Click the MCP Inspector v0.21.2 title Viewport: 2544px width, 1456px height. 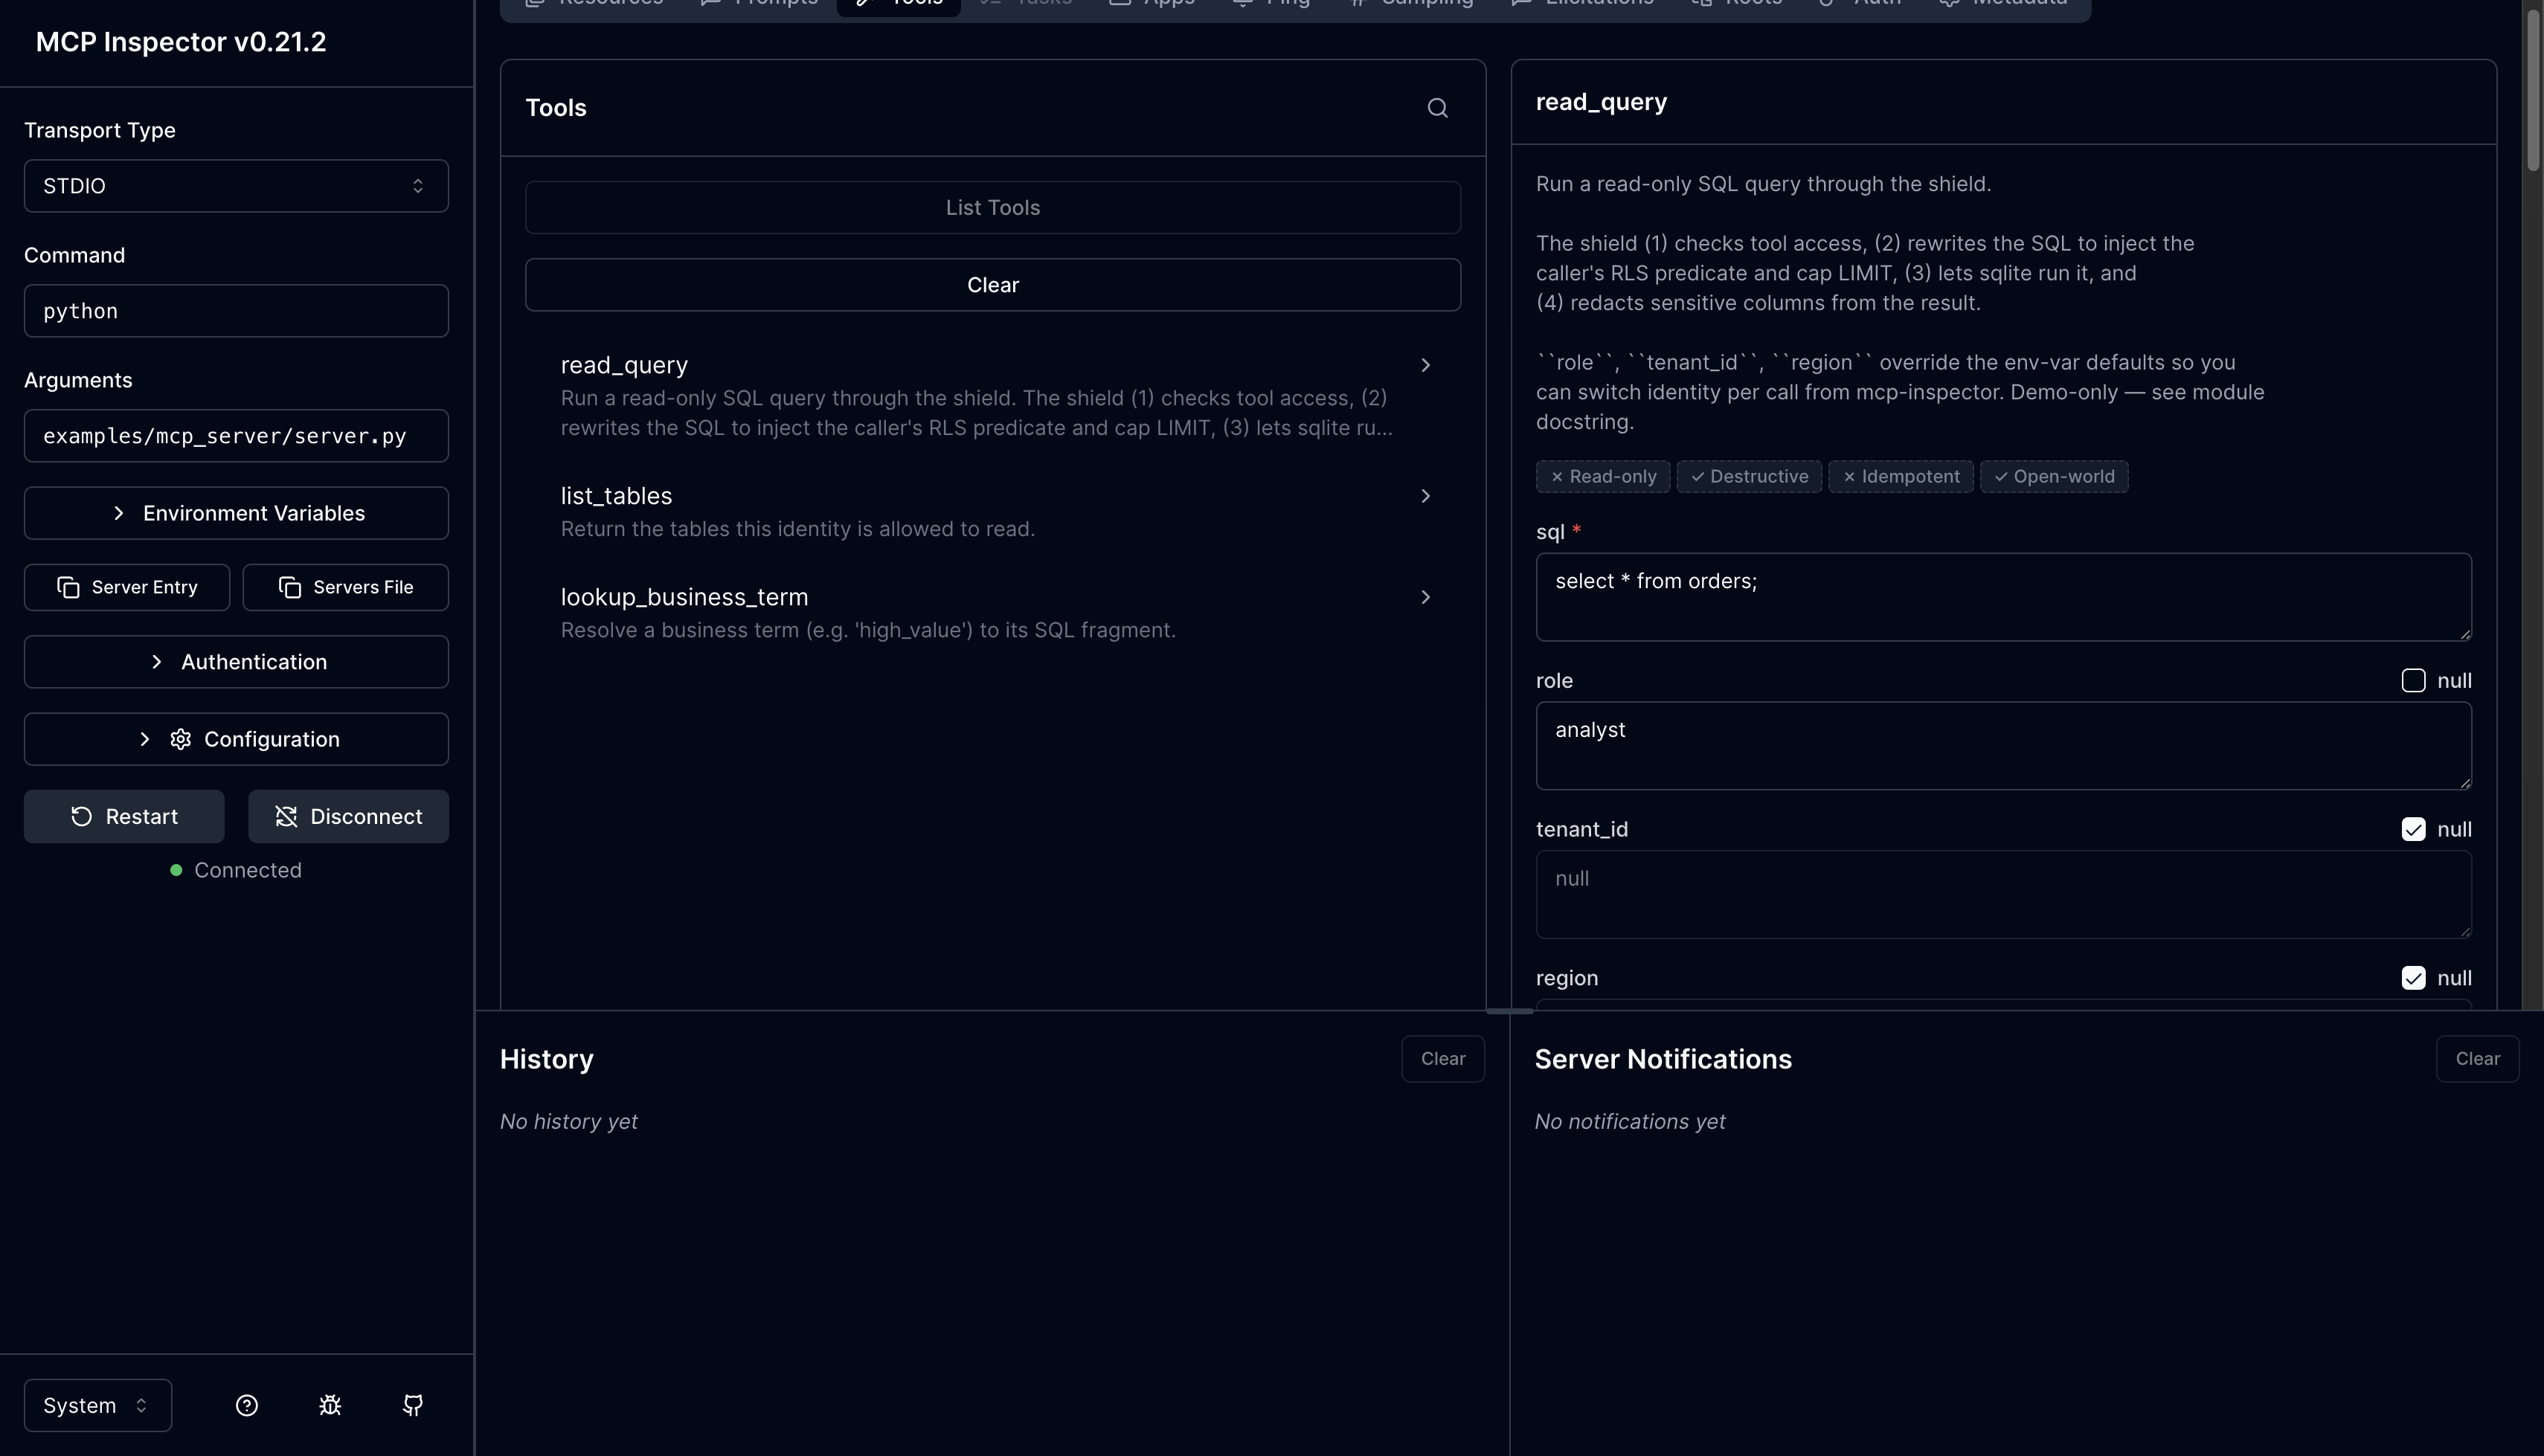[x=181, y=42]
